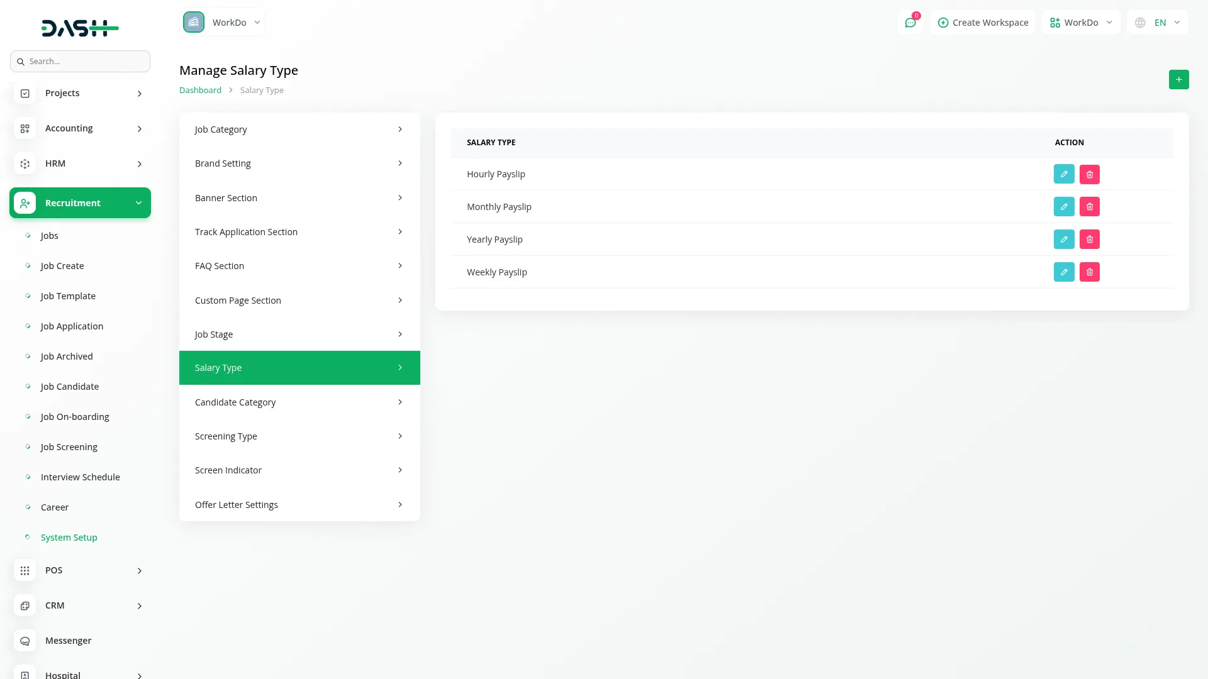Click edit pencil for Yearly Payslip
This screenshot has width=1208, height=679.
point(1063,240)
